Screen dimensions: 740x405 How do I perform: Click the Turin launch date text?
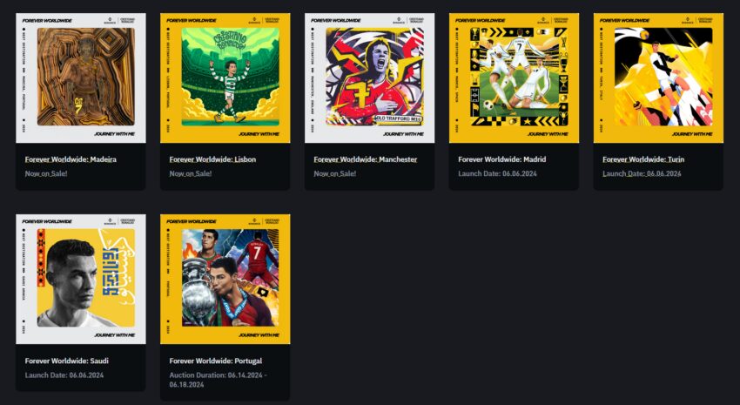coord(642,173)
